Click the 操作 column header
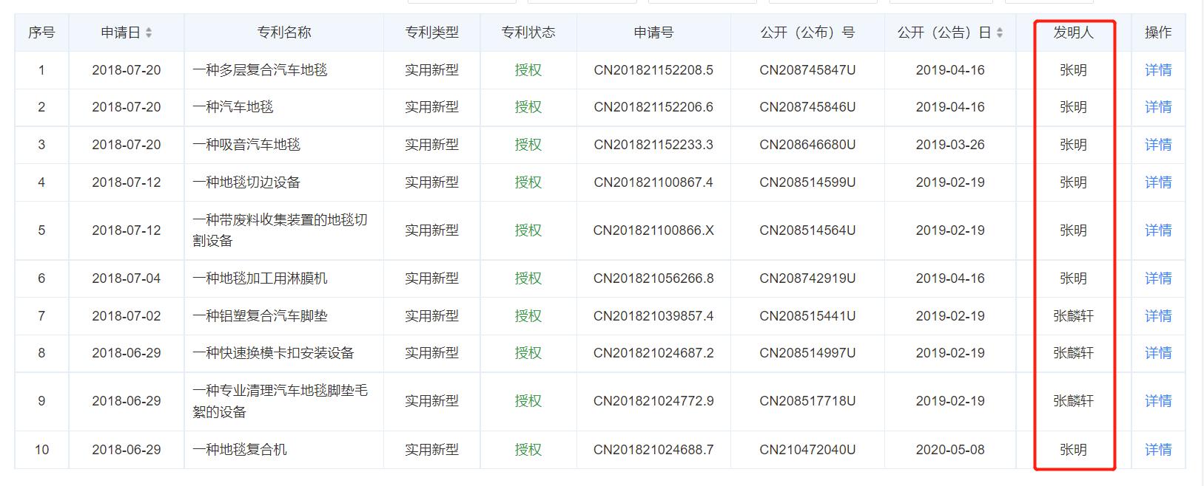 point(1158,32)
